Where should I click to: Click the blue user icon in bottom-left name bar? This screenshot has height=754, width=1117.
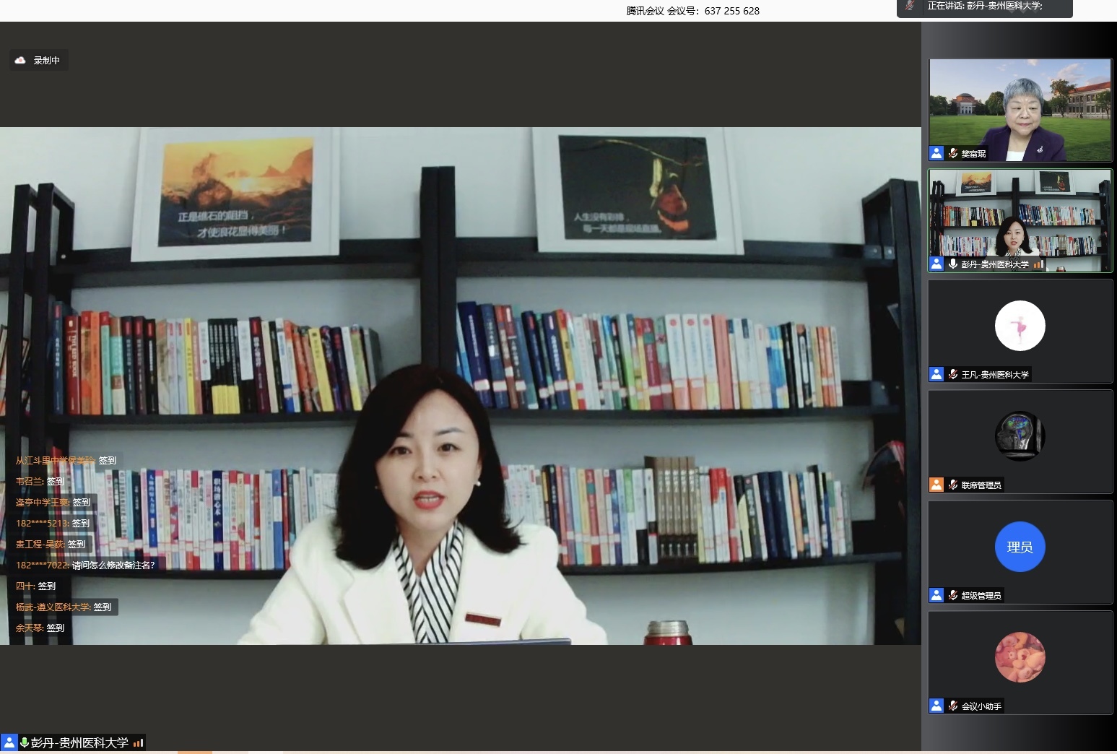(9, 742)
